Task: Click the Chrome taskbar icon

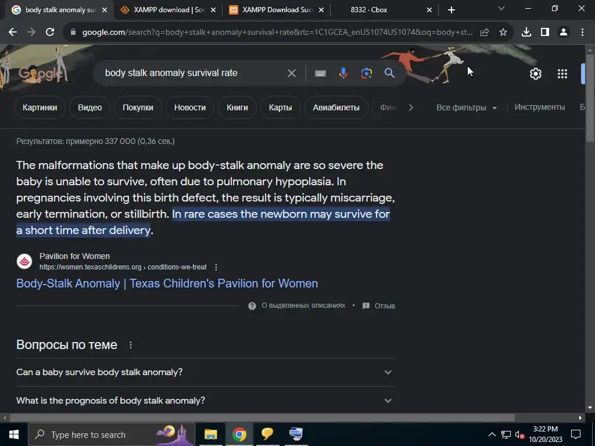Action: (239, 434)
